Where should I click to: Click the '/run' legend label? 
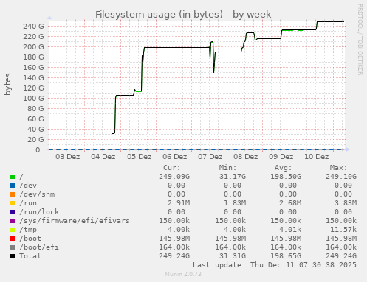[x=28, y=203]
